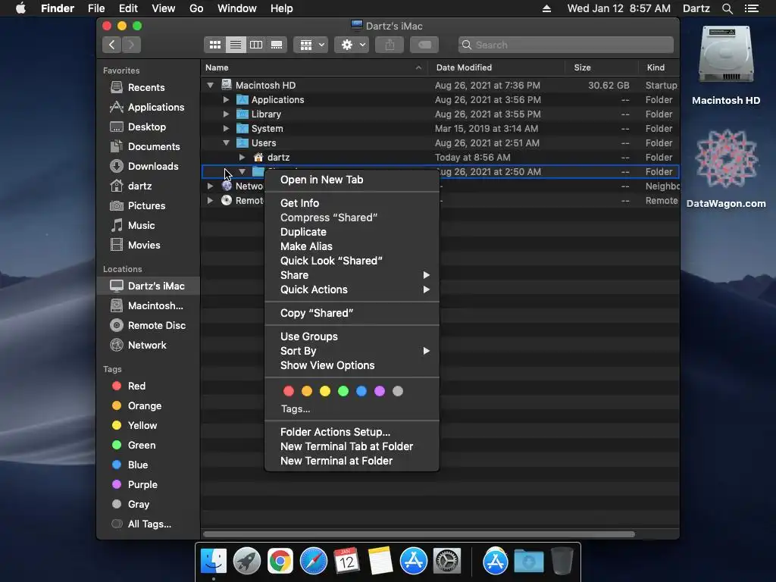The width and height of the screenshot is (776, 582).
Task: Go back with the left chevron button
Action: (112, 45)
